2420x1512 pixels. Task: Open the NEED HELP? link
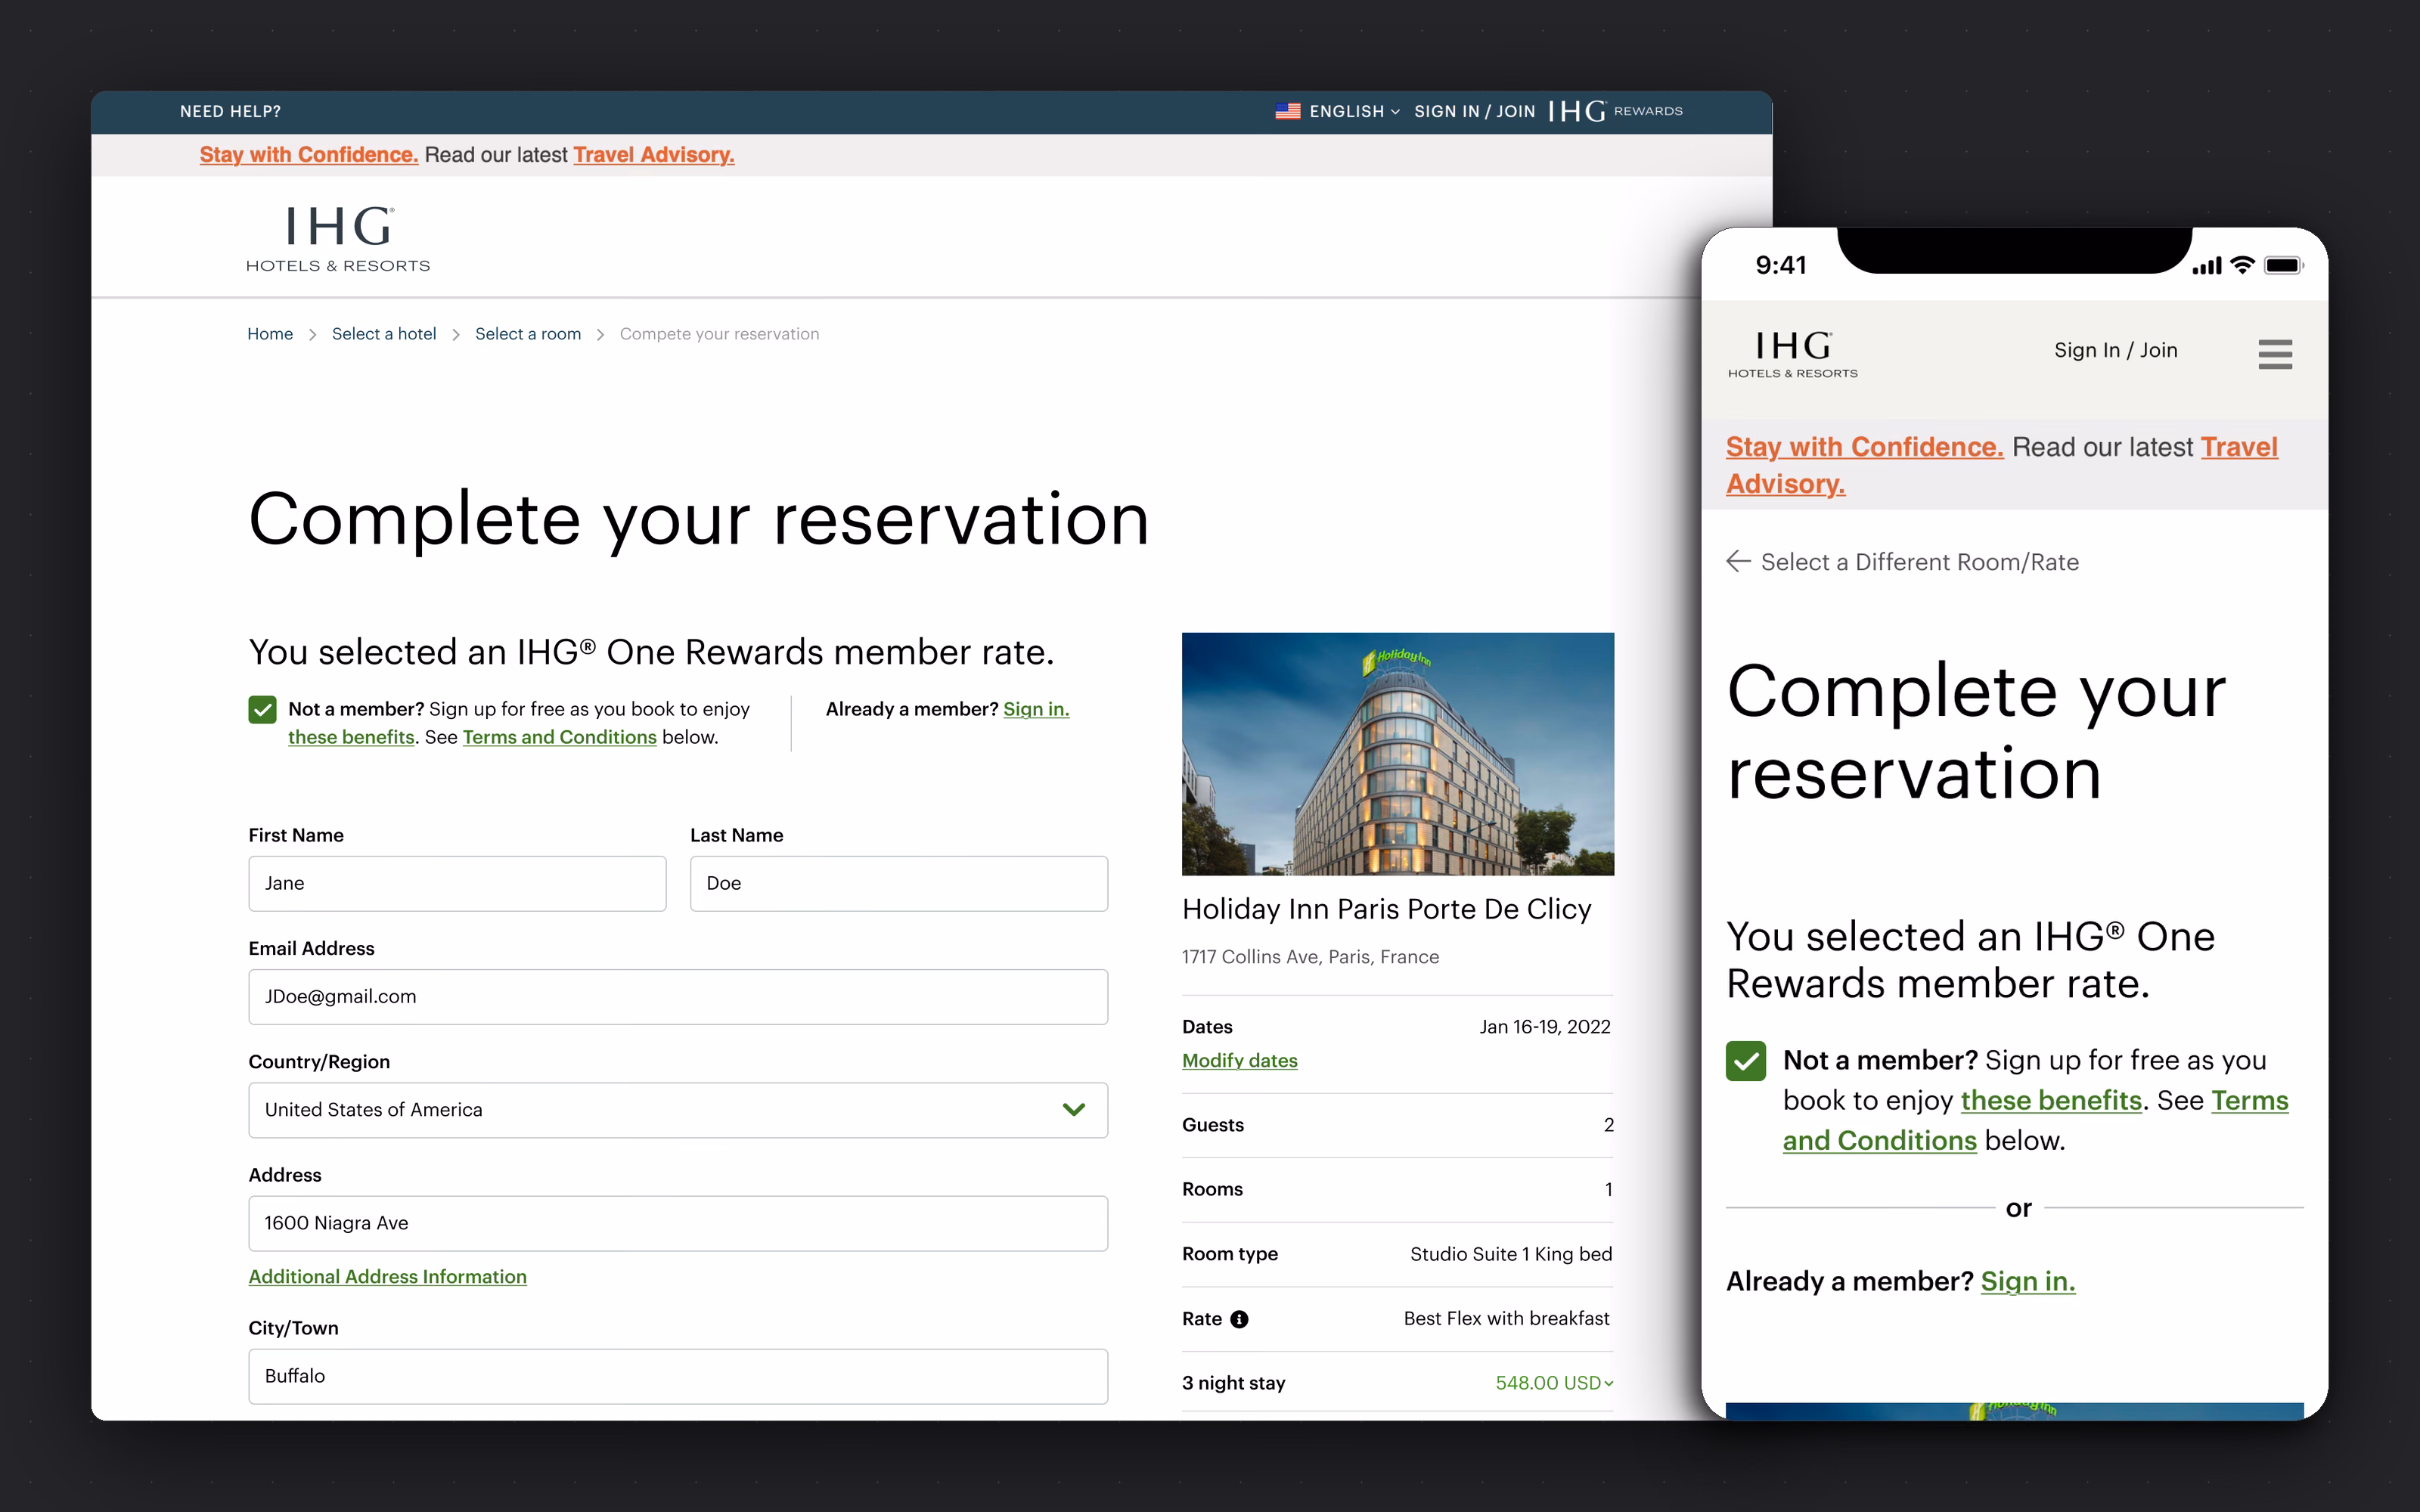(x=230, y=111)
